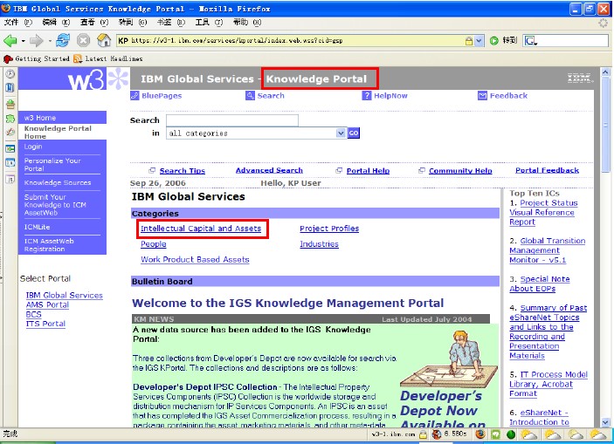Select the BCS portal link
The height and width of the screenshot is (444, 614).
tap(34, 314)
